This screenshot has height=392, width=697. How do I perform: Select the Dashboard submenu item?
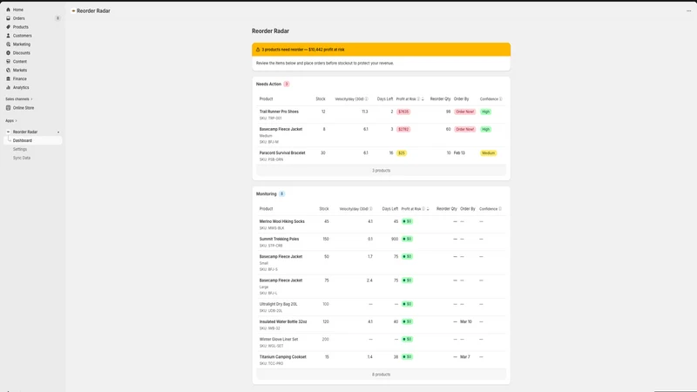(33, 140)
